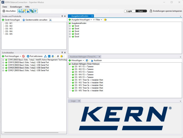Pin the Geräte und Protokolle panel
Image resolution: width=183 pixels, height=138 pixels.
pos(62,16)
